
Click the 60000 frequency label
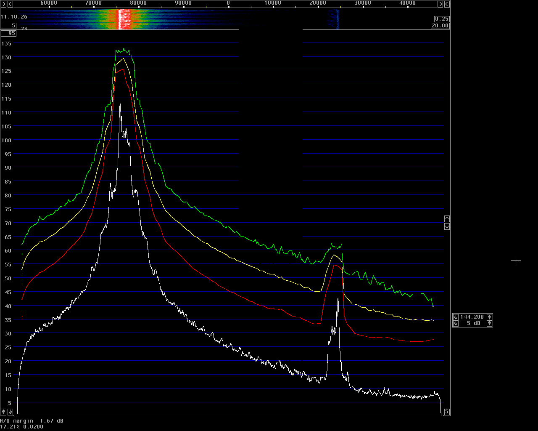coord(49,3)
